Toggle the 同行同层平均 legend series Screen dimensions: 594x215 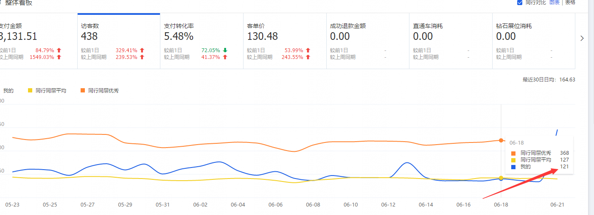coord(47,90)
